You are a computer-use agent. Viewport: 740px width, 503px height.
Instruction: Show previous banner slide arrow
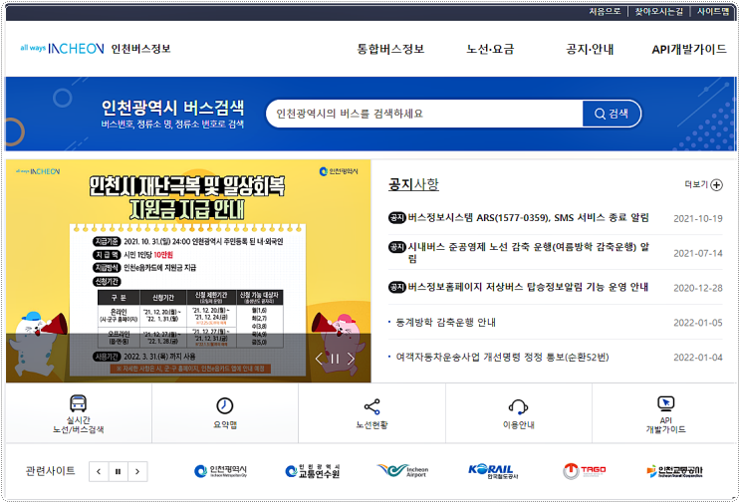pyautogui.click(x=319, y=359)
